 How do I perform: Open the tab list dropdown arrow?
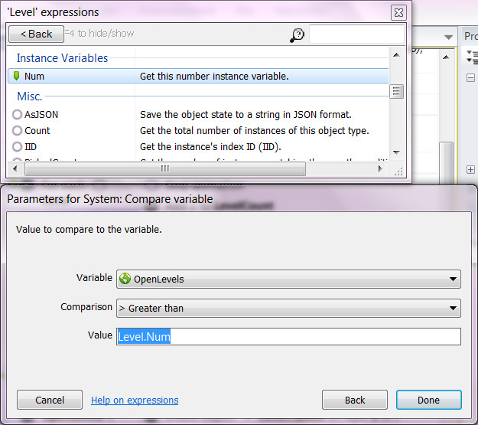[x=449, y=38]
